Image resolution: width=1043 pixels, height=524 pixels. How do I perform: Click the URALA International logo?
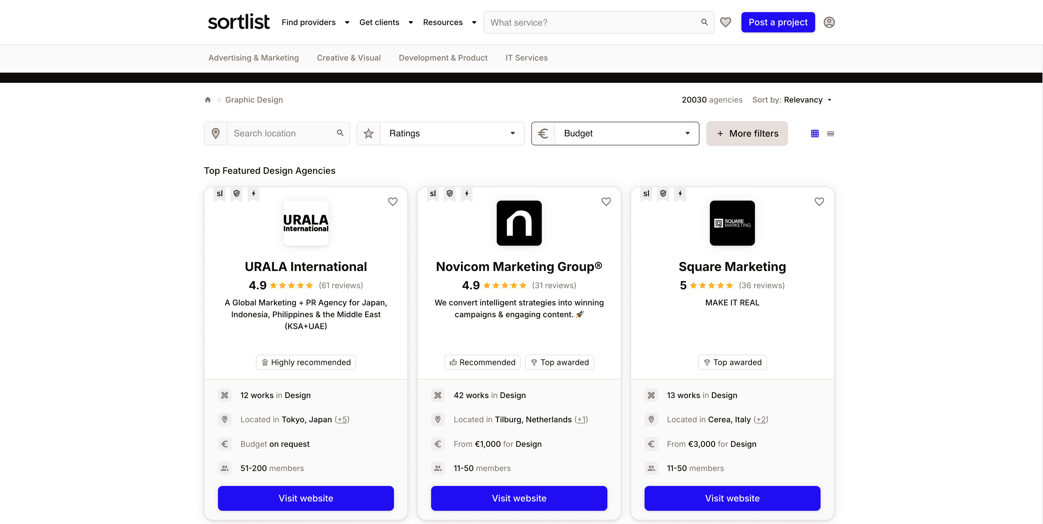coord(306,223)
